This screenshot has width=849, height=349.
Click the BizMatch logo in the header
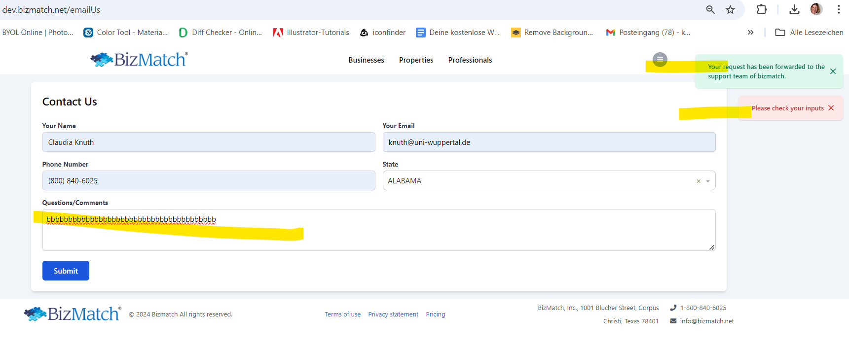(x=139, y=60)
